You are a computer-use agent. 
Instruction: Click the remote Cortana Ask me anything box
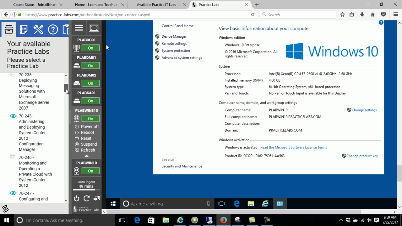(166, 204)
